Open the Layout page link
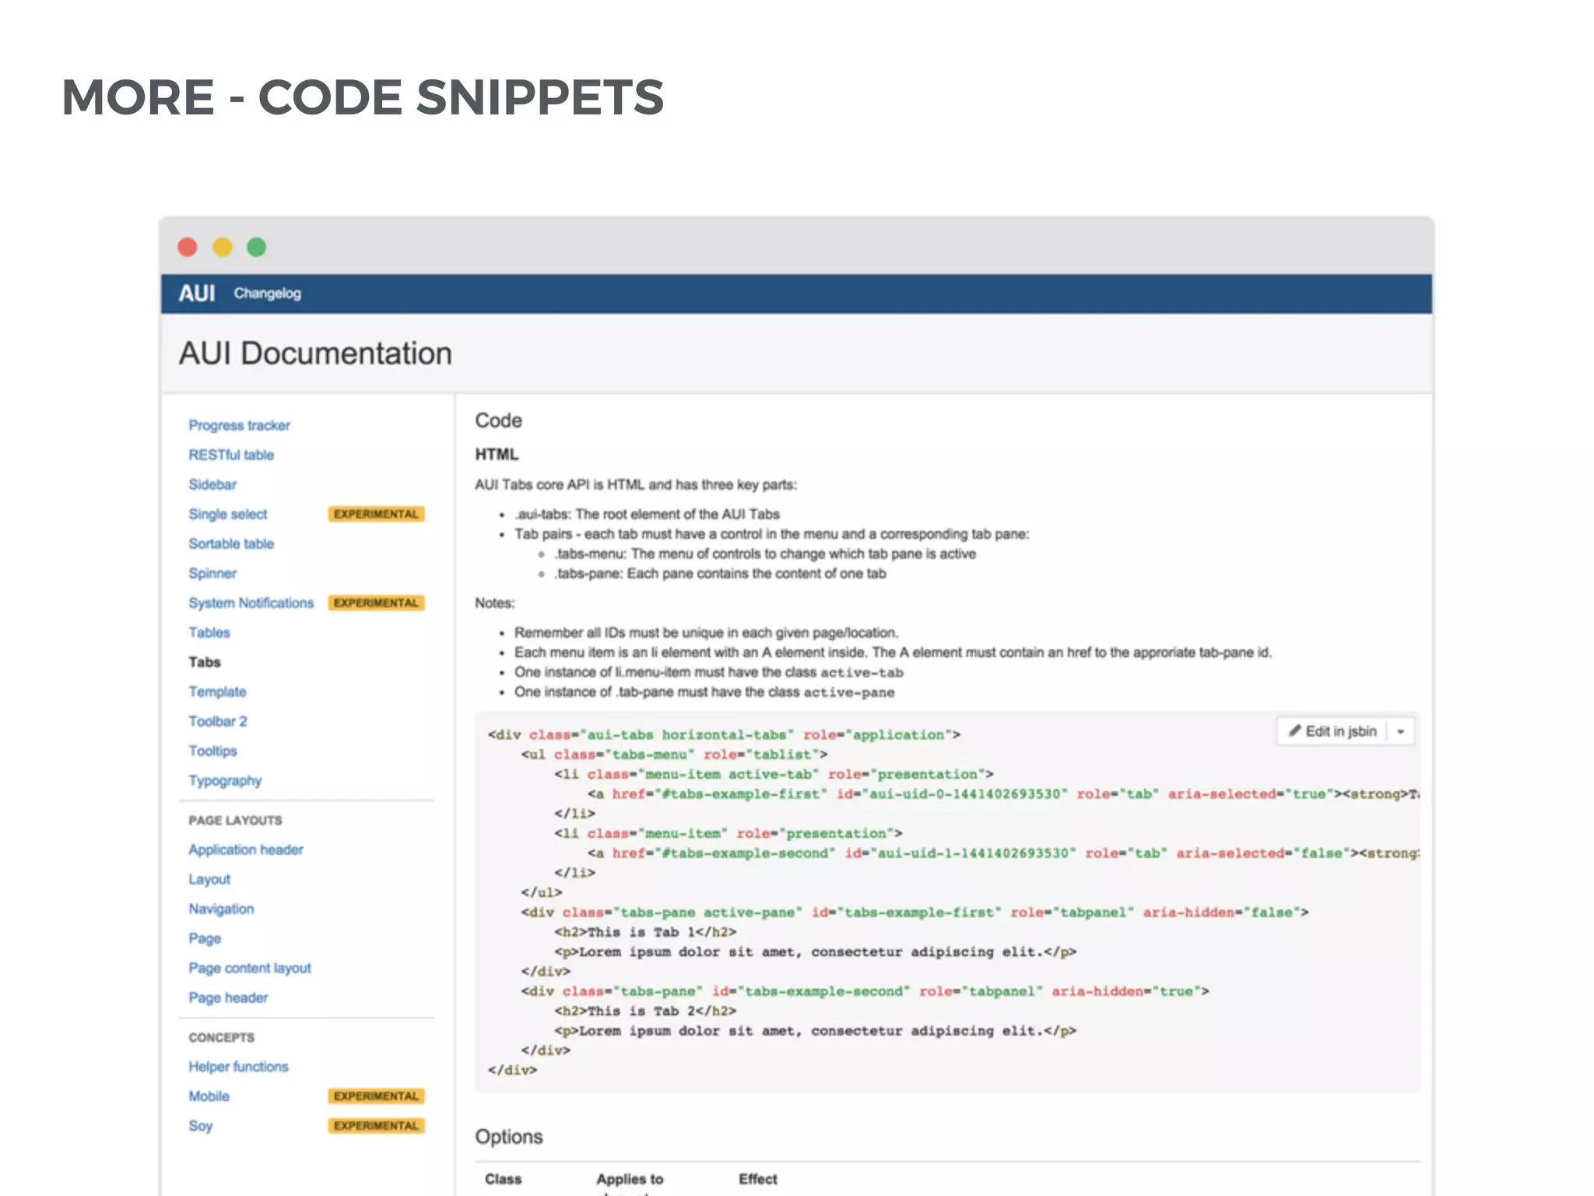Screen dimensions: 1594x1196 209,879
